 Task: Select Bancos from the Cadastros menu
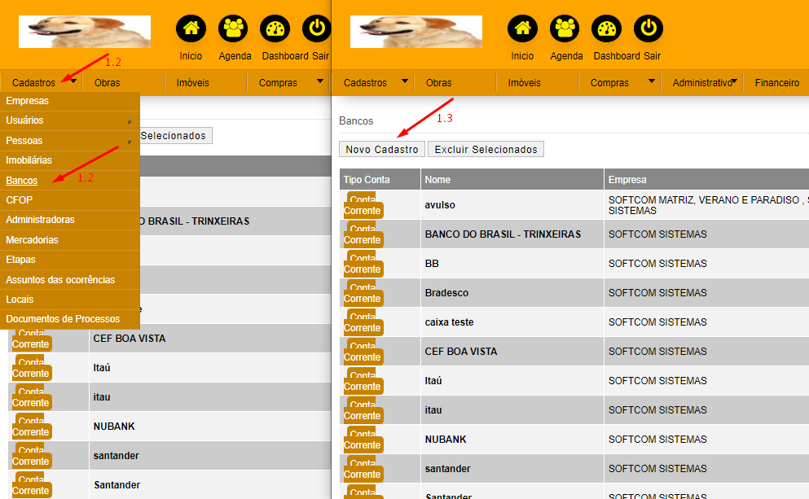pyautogui.click(x=22, y=181)
